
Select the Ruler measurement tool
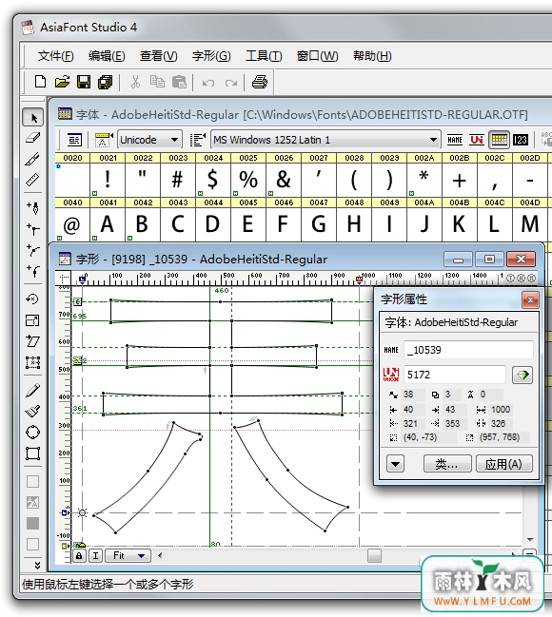point(32,180)
